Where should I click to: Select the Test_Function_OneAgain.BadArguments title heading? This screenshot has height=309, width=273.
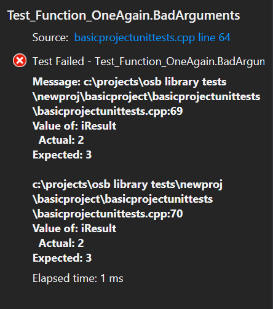click(124, 15)
